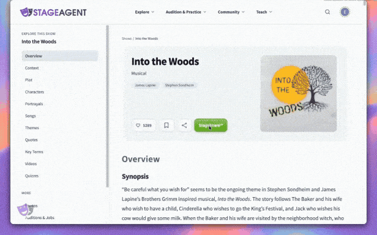Viewport: 377px width, 235px height.
Task: Open the user profile avatar
Action: click(x=345, y=12)
